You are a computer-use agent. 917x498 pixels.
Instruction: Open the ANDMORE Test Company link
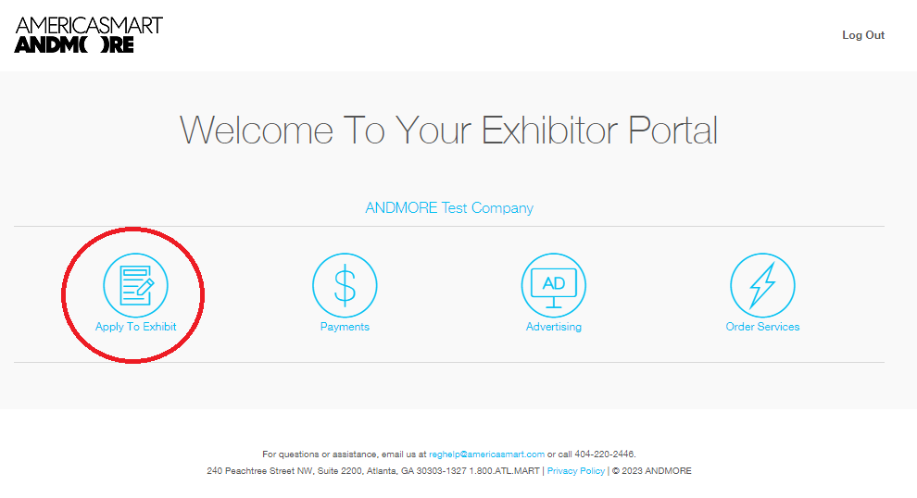(449, 208)
